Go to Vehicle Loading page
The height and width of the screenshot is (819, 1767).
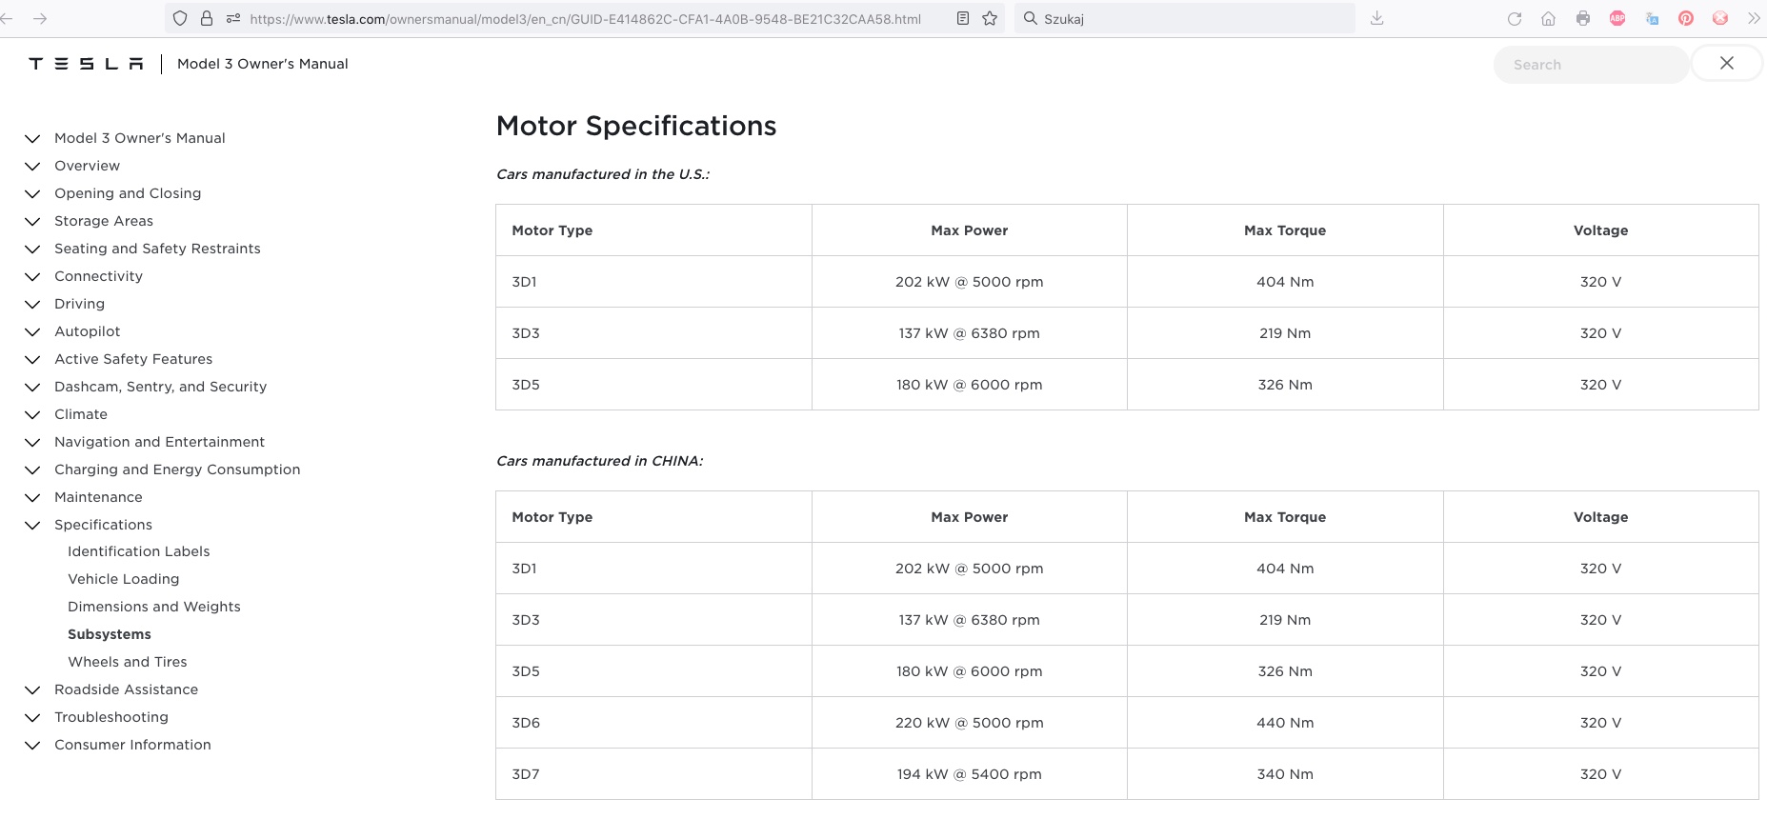123,579
